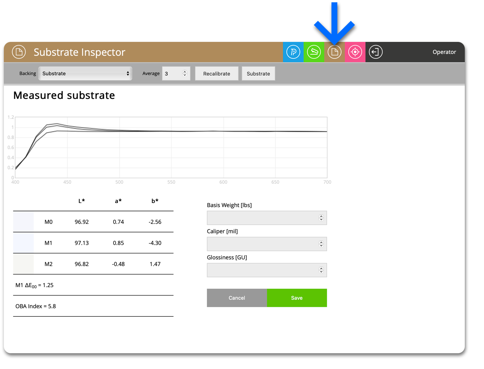Open the Substrate Inspector page icon in toolbar
The image size is (484, 369).
[x=335, y=52]
